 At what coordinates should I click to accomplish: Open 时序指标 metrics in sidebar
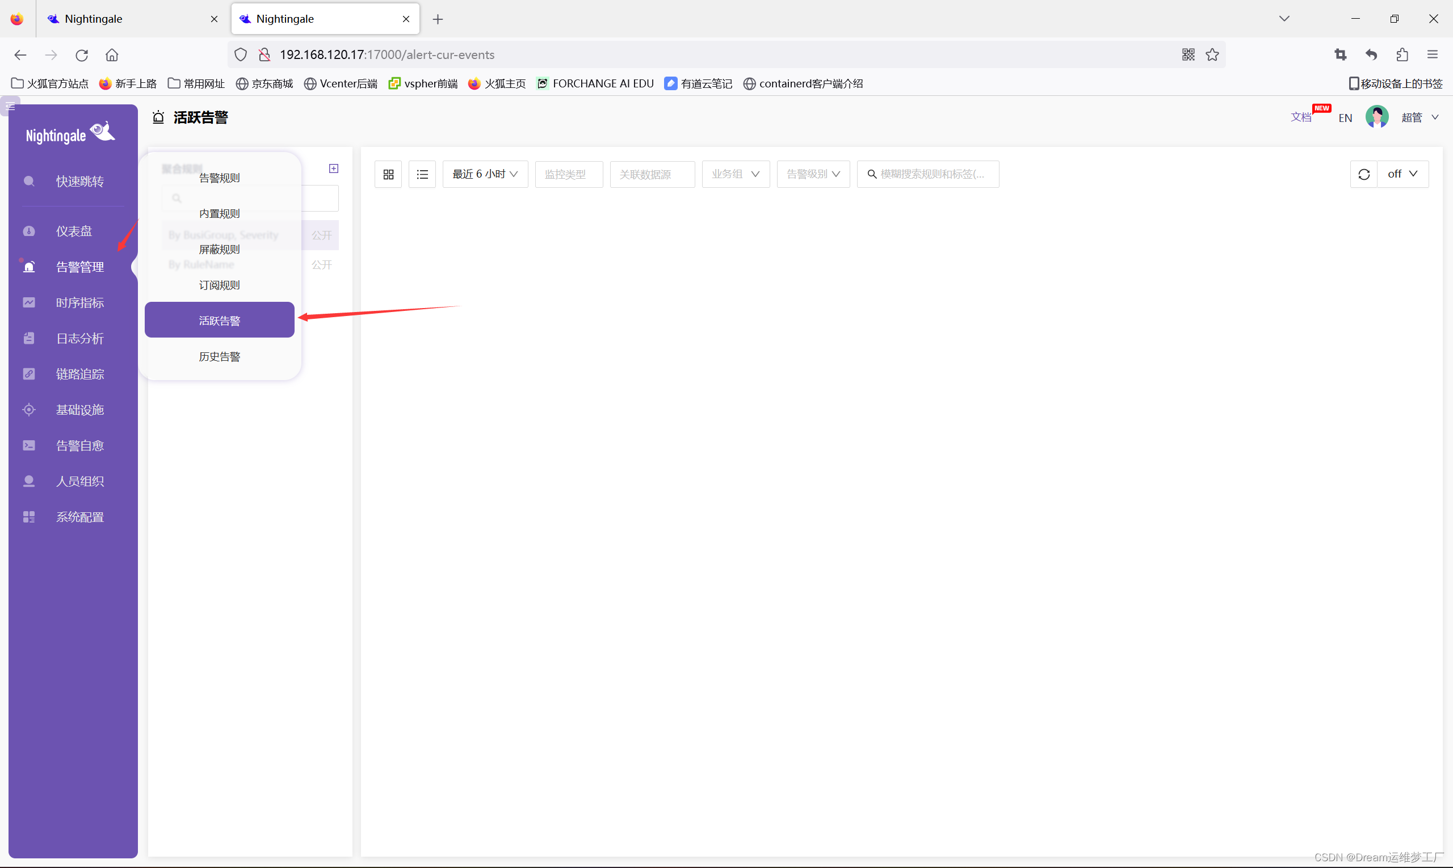point(79,302)
